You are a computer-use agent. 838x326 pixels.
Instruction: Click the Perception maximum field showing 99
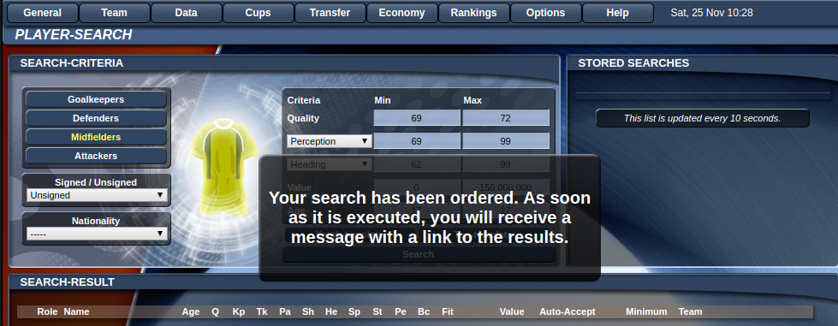506,141
